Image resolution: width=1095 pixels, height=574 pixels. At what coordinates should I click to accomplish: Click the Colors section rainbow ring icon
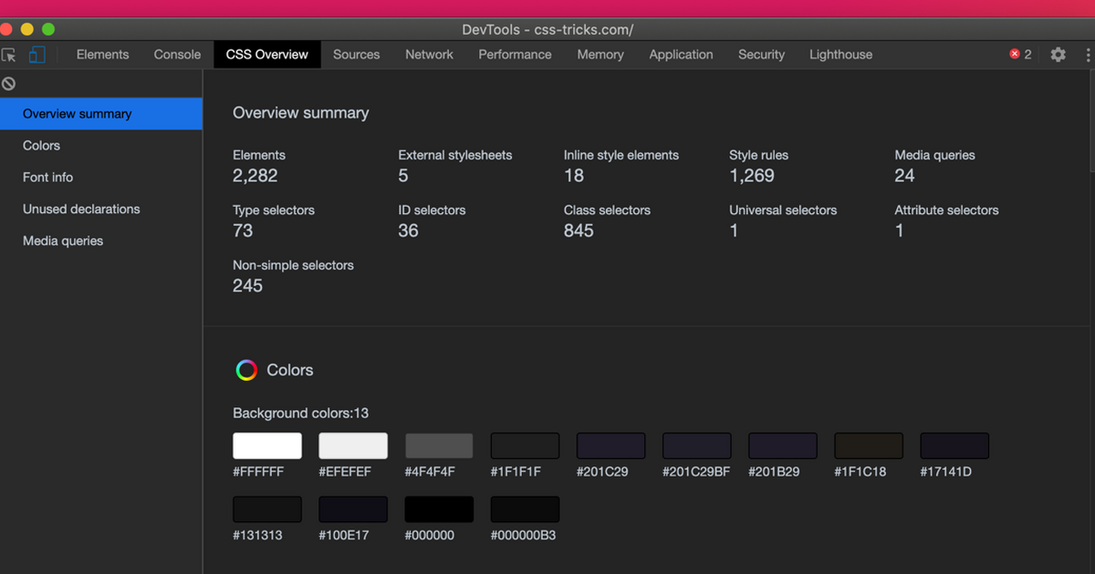pos(246,370)
